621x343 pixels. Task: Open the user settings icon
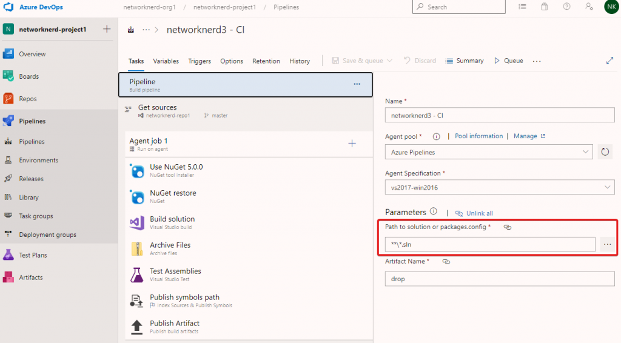[589, 7]
